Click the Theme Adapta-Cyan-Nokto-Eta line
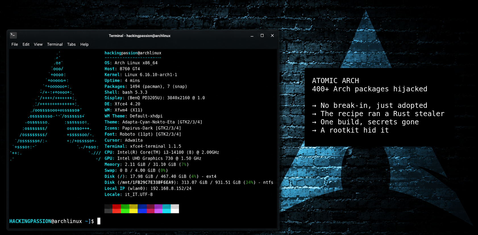Screen dimensions: 478x235 pyautogui.click(x=153, y=122)
